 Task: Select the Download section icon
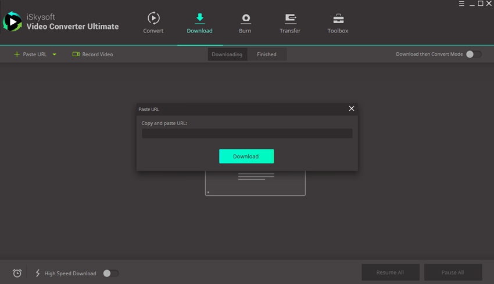(x=199, y=18)
